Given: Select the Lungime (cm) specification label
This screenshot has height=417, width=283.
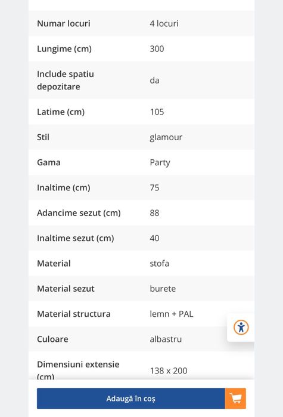Looking at the screenshot, I should [64, 49].
